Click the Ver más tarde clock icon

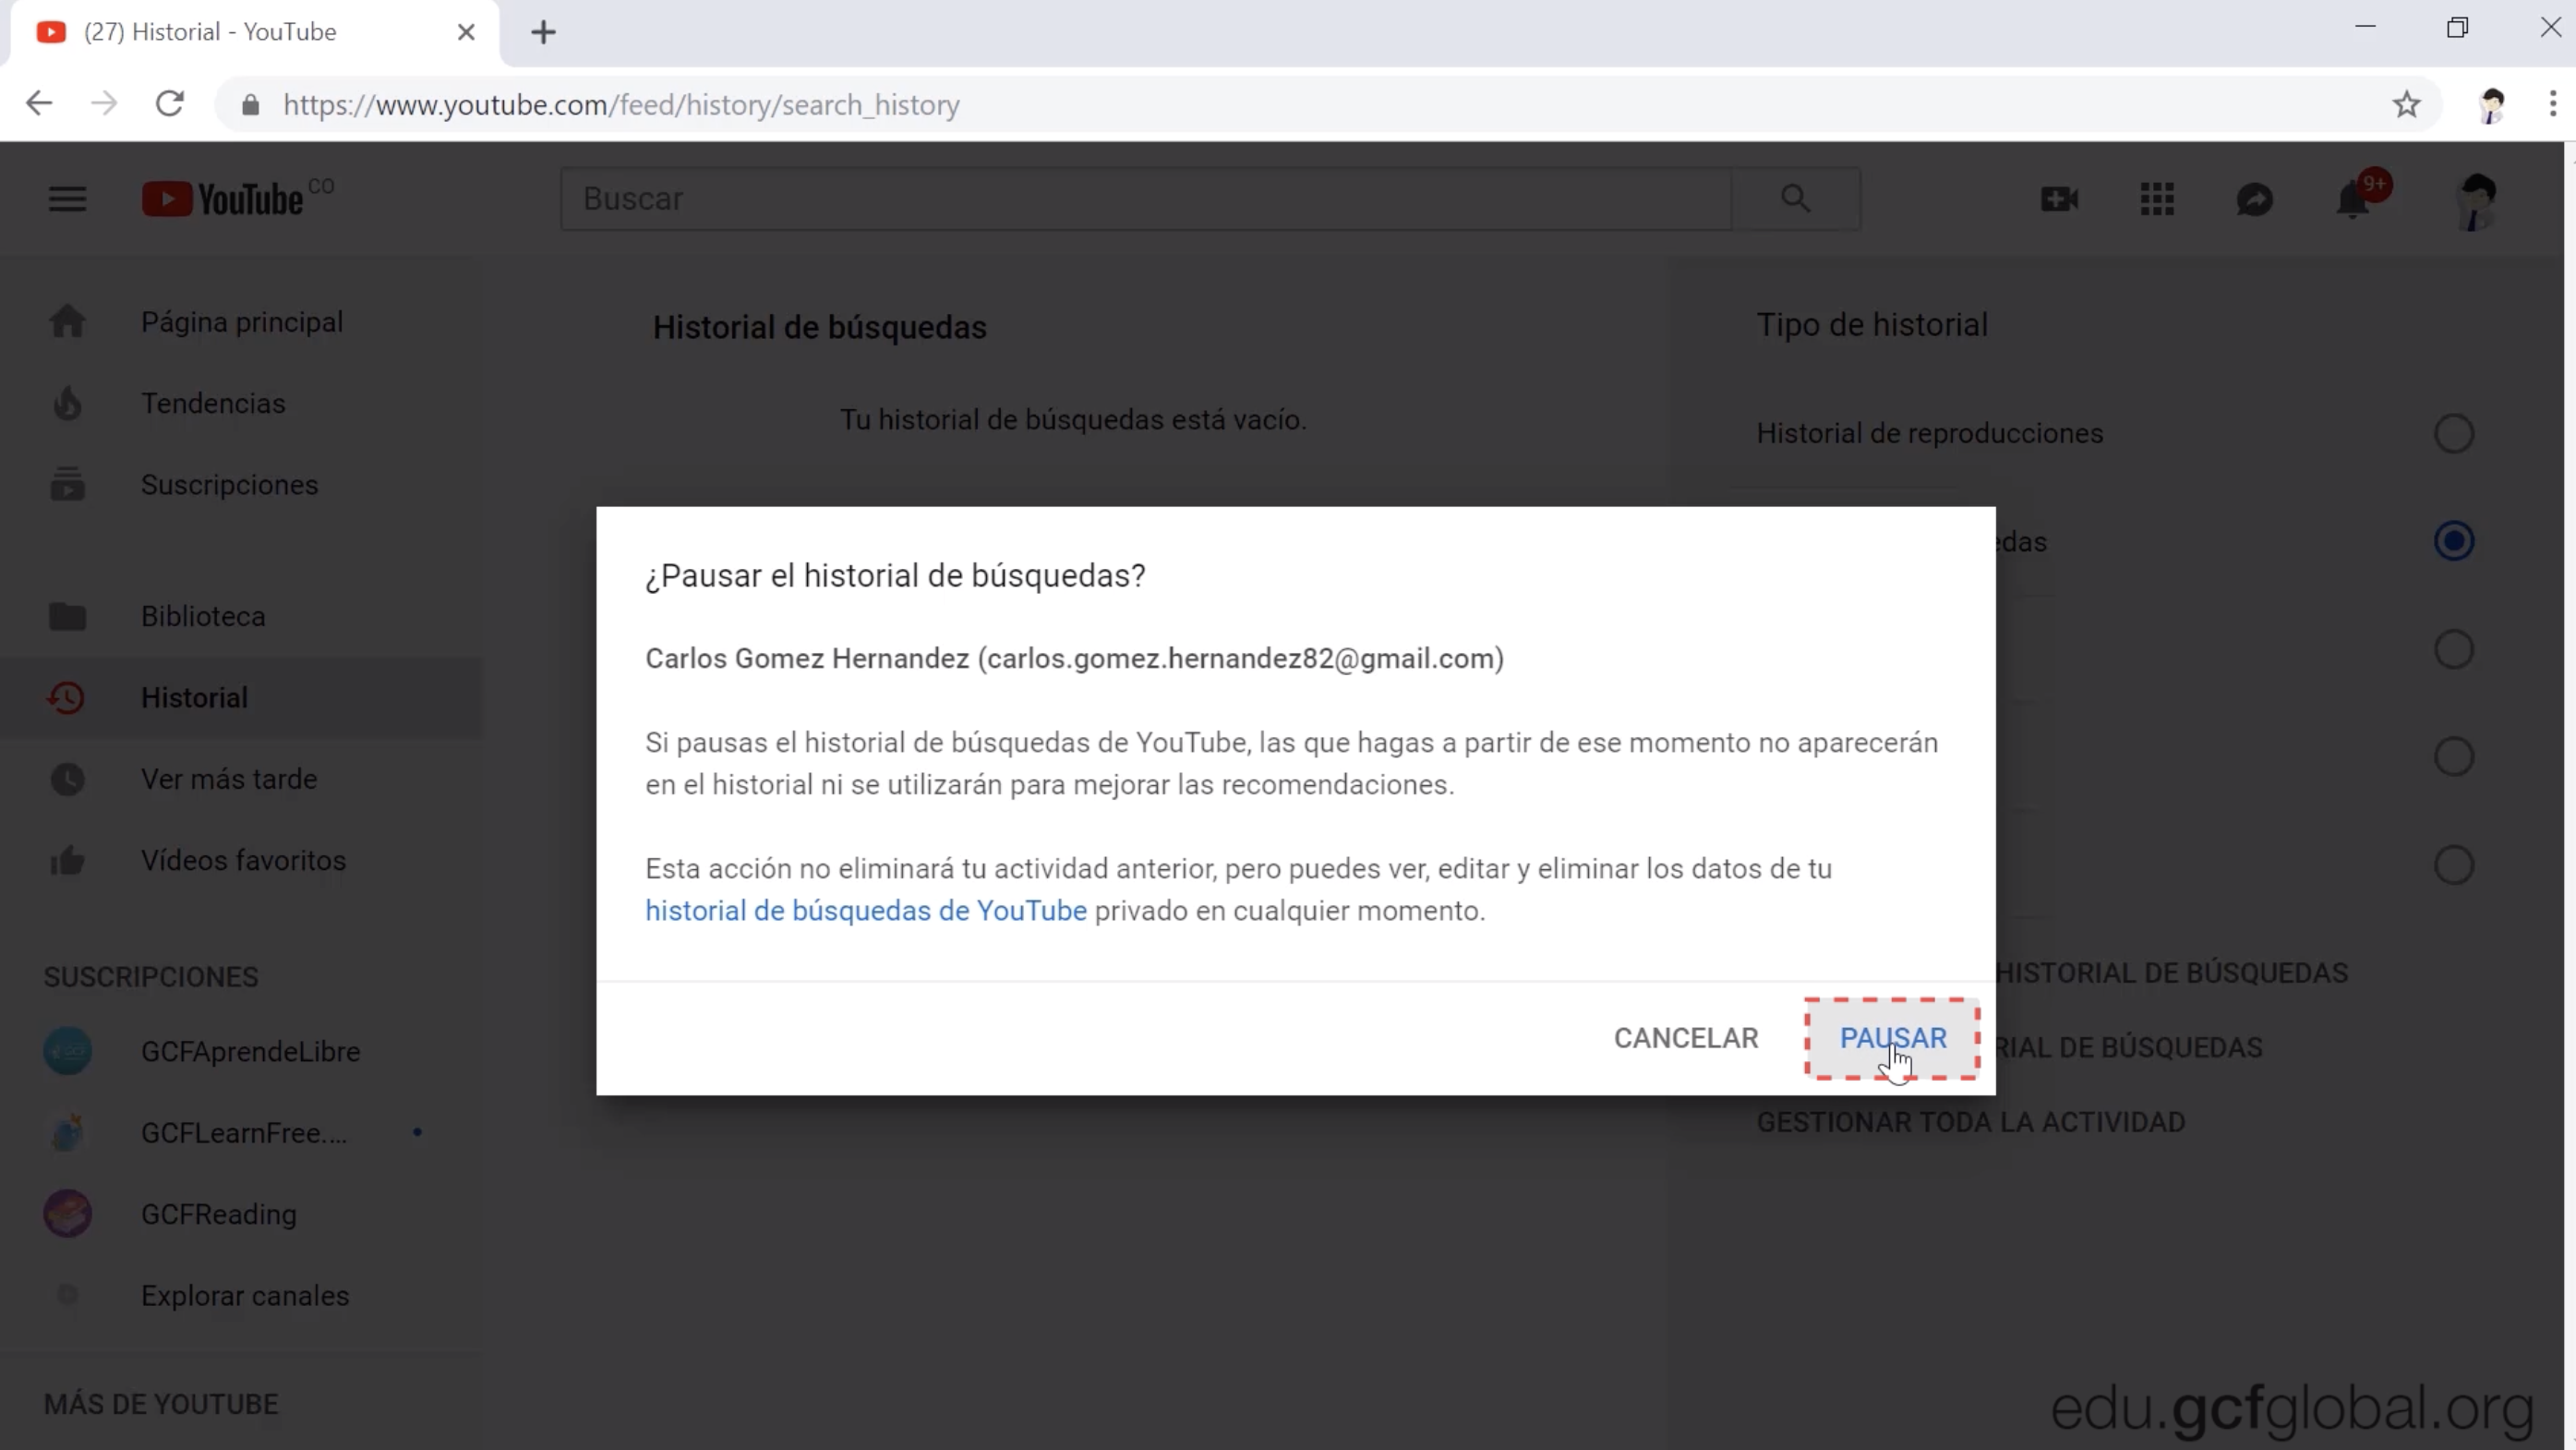click(x=67, y=779)
